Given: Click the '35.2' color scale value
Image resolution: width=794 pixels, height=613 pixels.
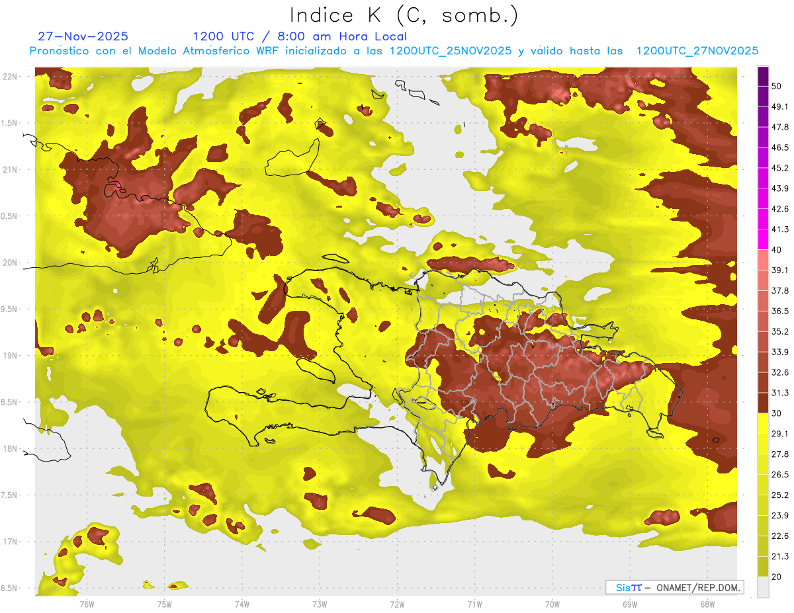Looking at the screenshot, I should [x=780, y=332].
